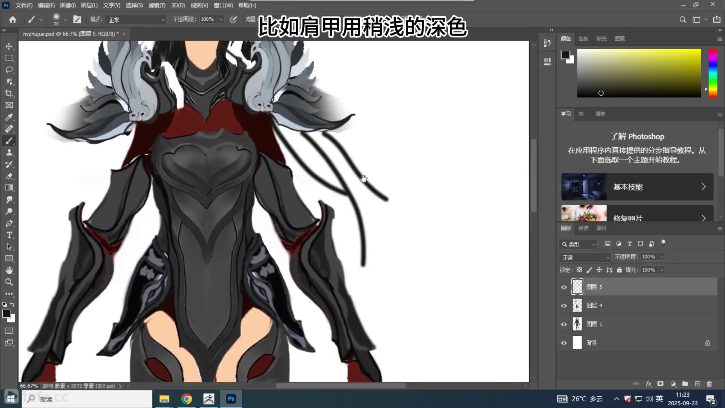Hide 图层 5 with its eye icon
The height and width of the screenshot is (408, 725).
click(x=564, y=287)
